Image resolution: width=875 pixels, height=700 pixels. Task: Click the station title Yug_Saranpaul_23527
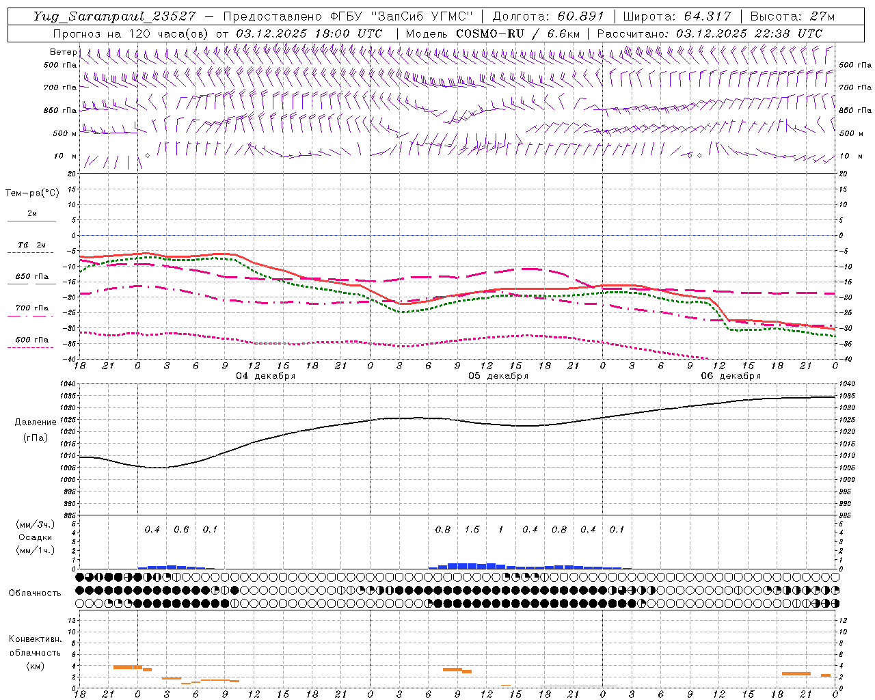pos(114,16)
